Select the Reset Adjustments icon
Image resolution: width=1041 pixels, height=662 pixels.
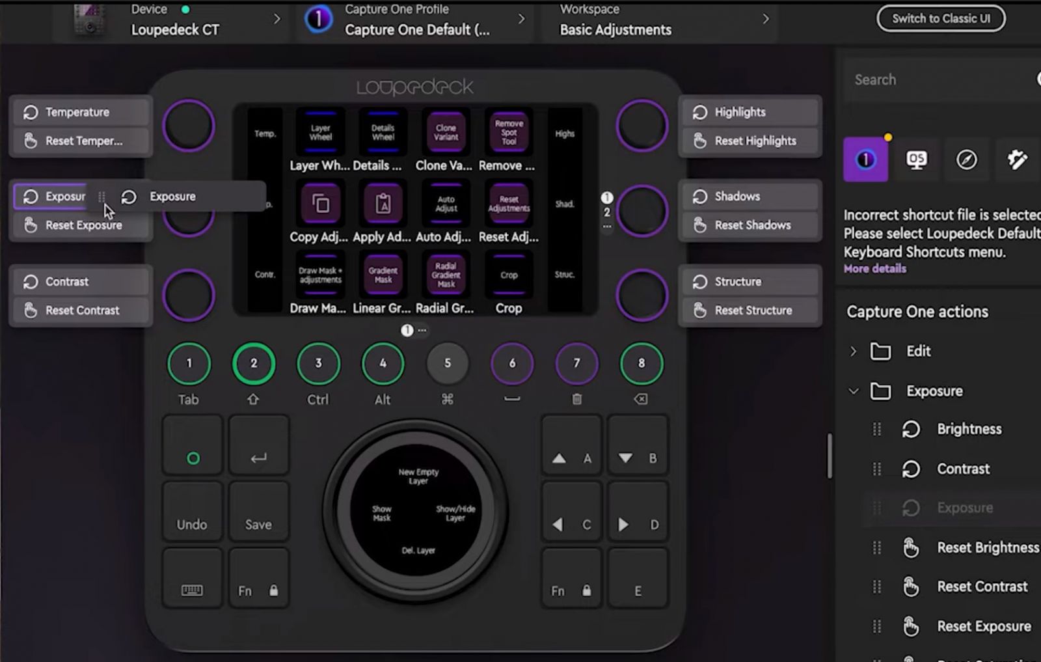click(508, 203)
